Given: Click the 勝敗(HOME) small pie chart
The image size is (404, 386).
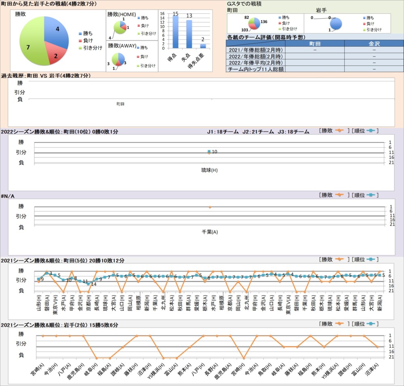Looking at the screenshot, I should click(120, 28).
